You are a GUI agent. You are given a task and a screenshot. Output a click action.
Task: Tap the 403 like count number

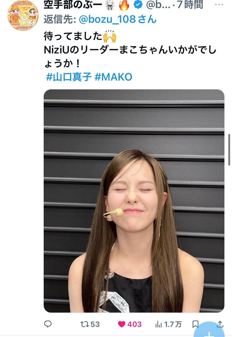click(134, 324)
